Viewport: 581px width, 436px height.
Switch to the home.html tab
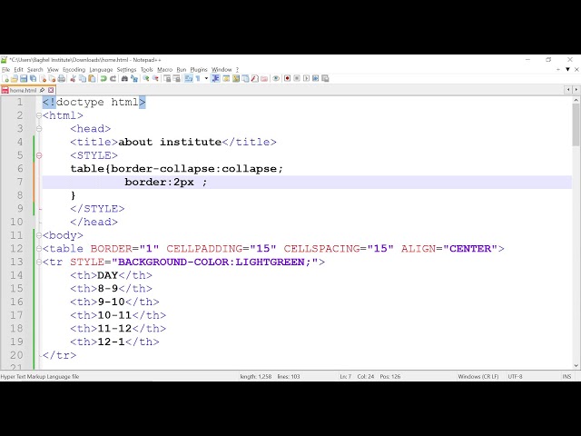(22, 90)
